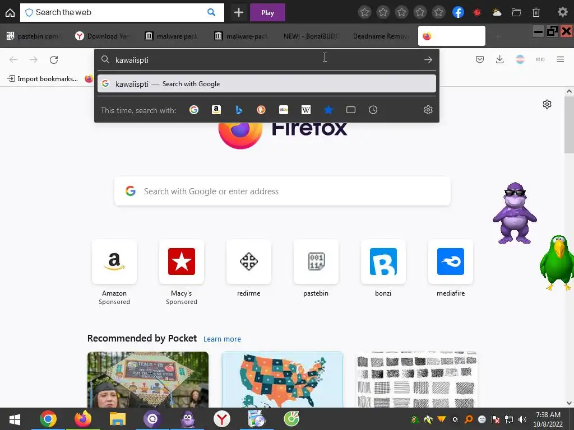
Task: Click the Save to Pocket toolbar icon
Action: coord(480,59)
